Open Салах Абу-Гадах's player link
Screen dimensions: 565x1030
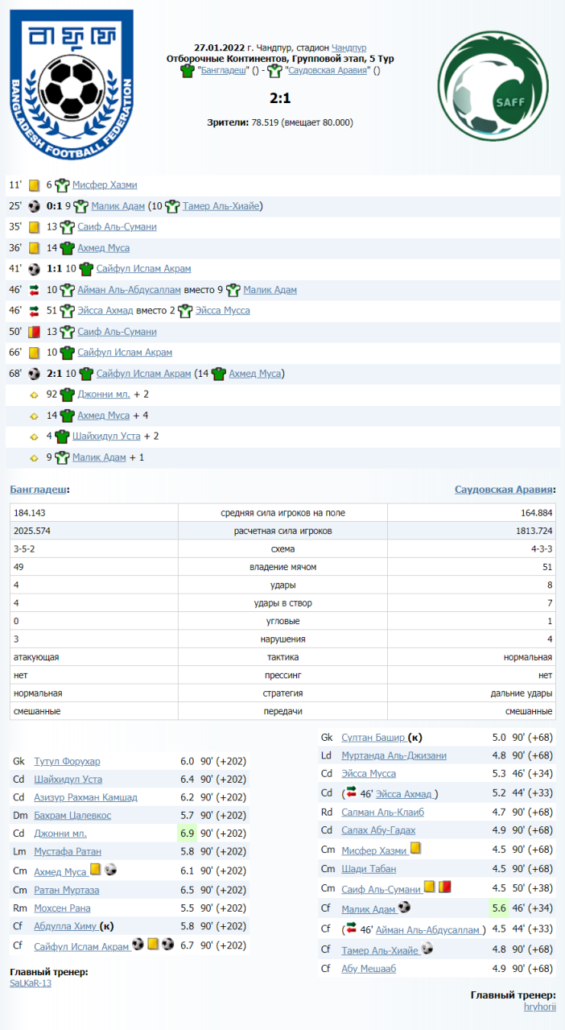[x=378, y=830]
